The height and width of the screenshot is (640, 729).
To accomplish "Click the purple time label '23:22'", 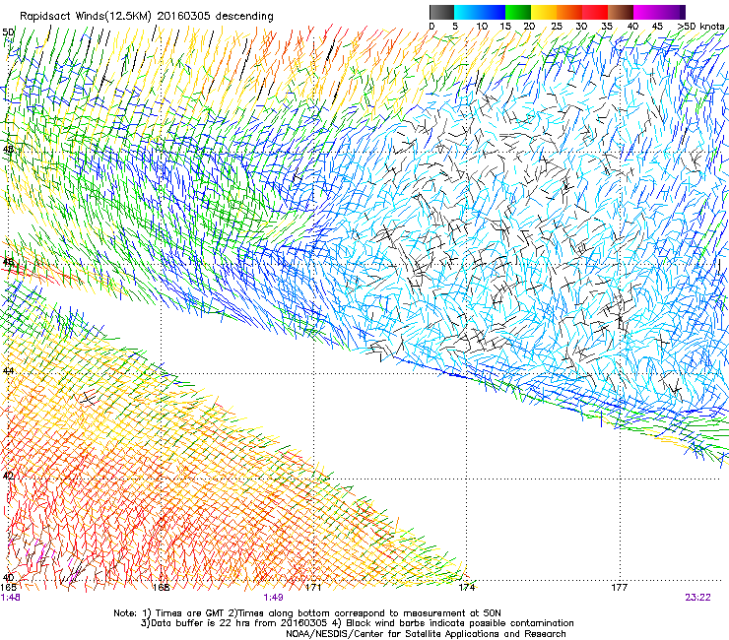I will click(697, 598).
